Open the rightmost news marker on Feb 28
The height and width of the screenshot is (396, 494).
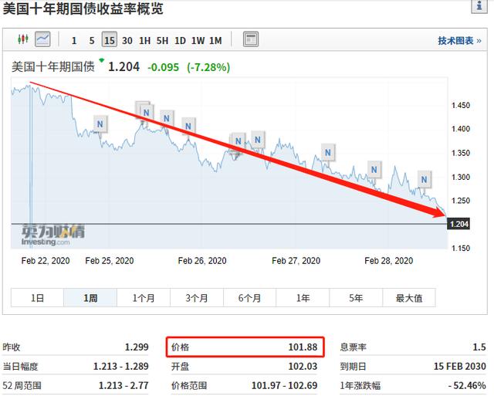point(424,180)
